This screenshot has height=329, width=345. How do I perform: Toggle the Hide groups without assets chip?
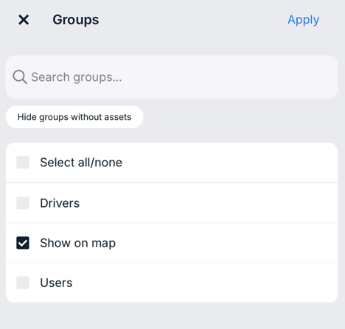(74, 117)
